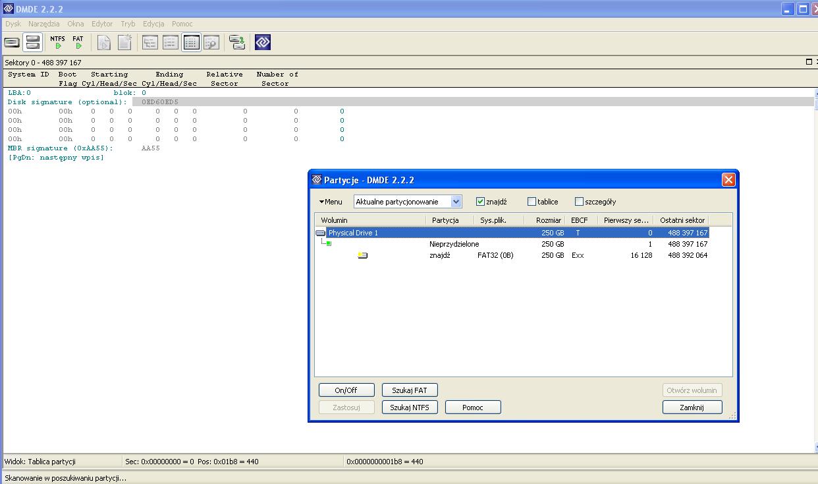Image resolution: width=818 pixels, height=484 pixels.
Task: Enable the szczegóły checkbox
Action: (x=579, y=202)
